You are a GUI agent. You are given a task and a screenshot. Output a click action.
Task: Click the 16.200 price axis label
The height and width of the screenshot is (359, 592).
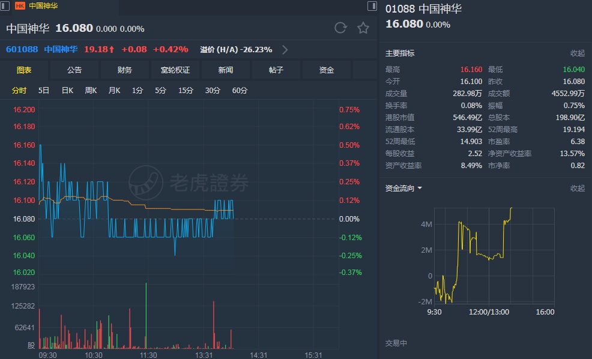[x=24, y=110]
